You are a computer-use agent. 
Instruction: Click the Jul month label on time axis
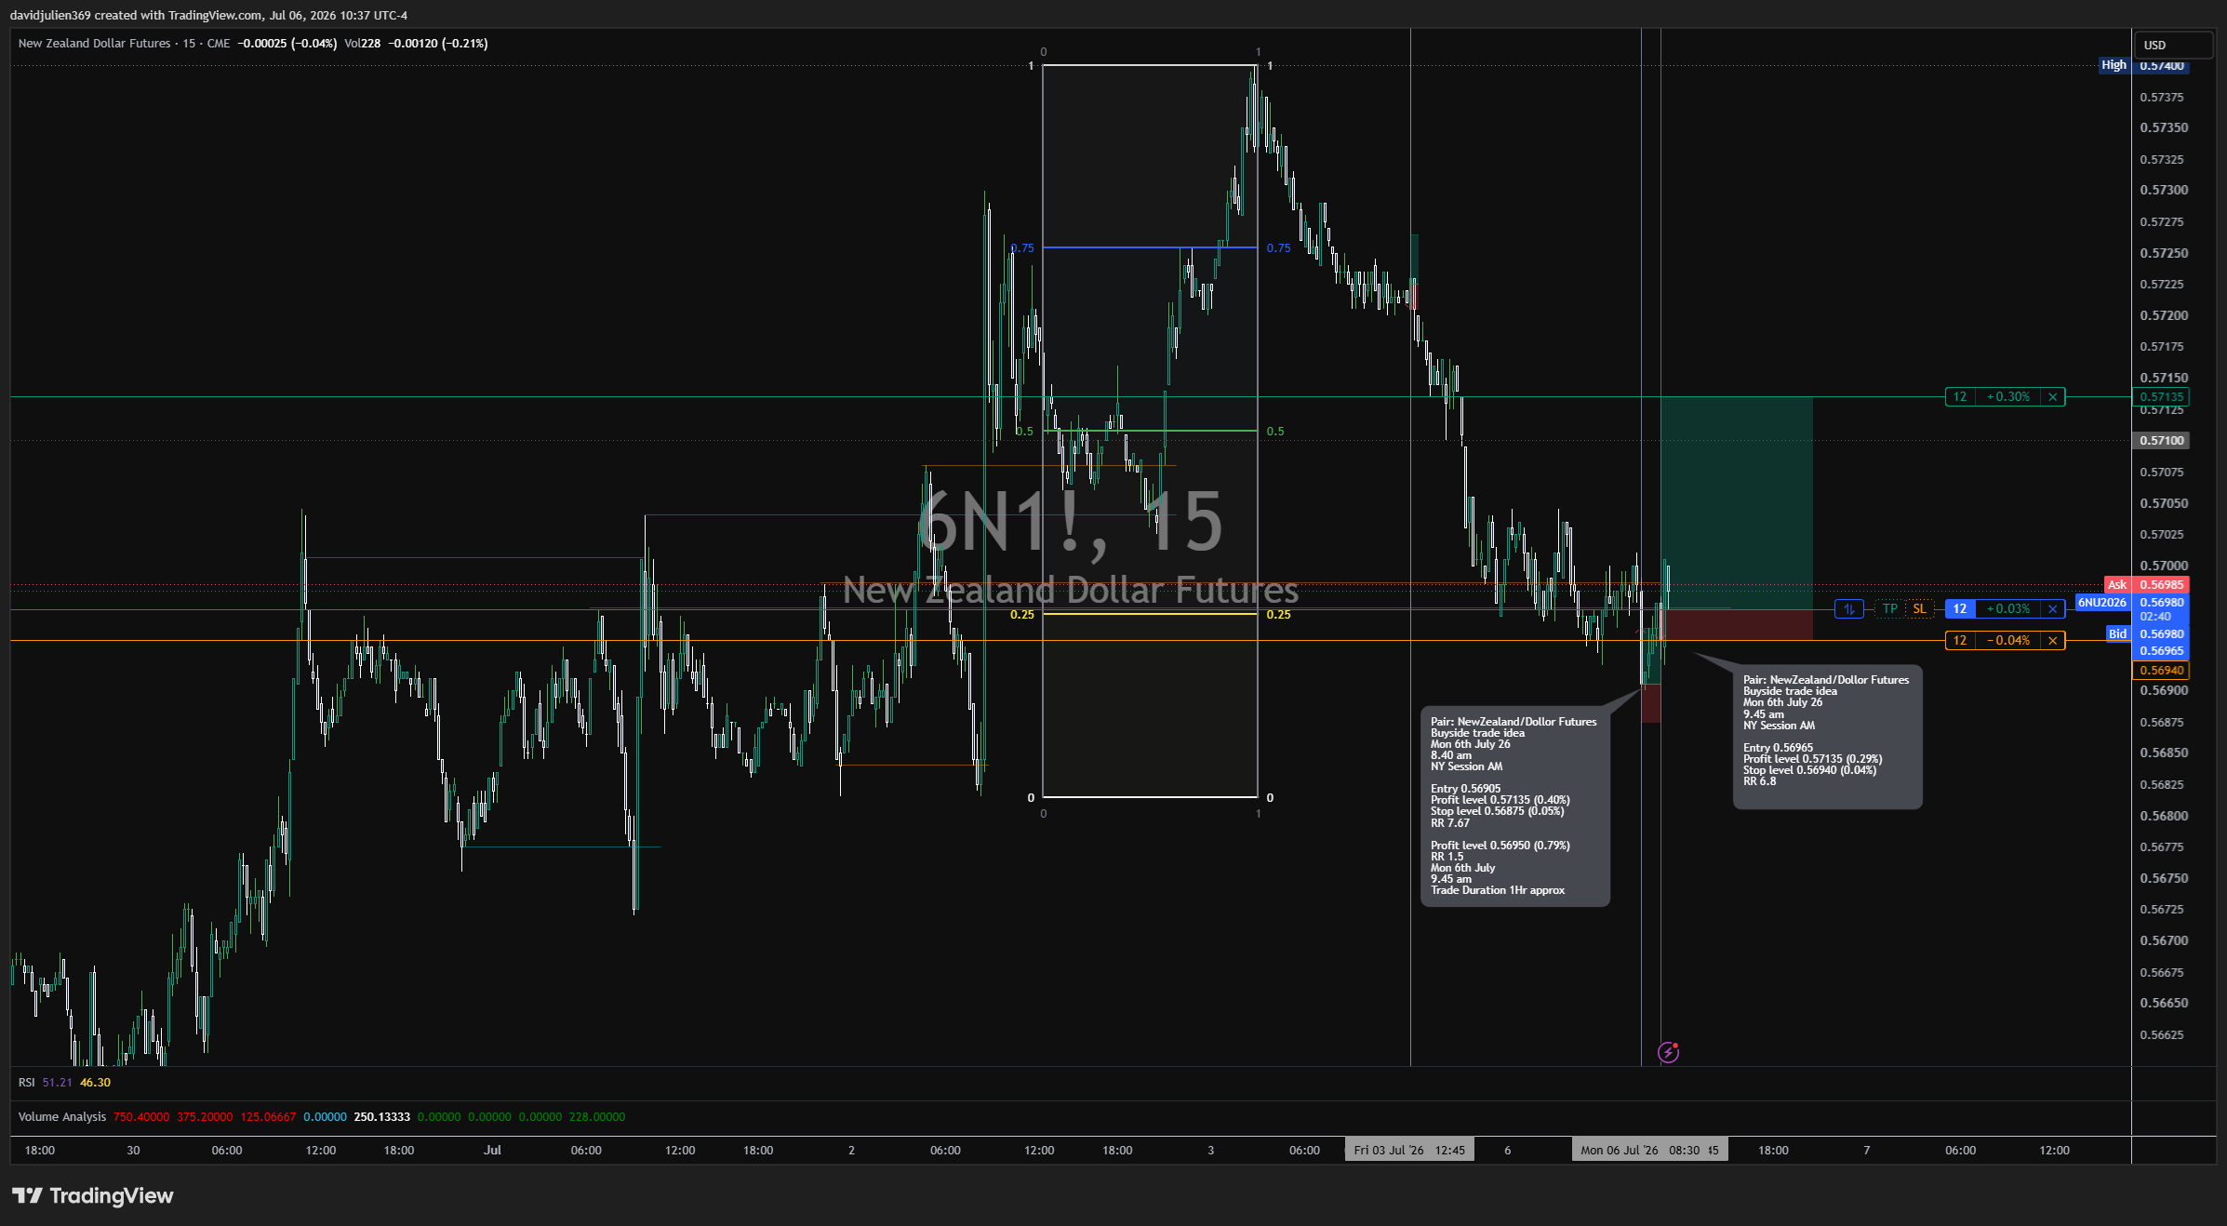[492, 1151]
